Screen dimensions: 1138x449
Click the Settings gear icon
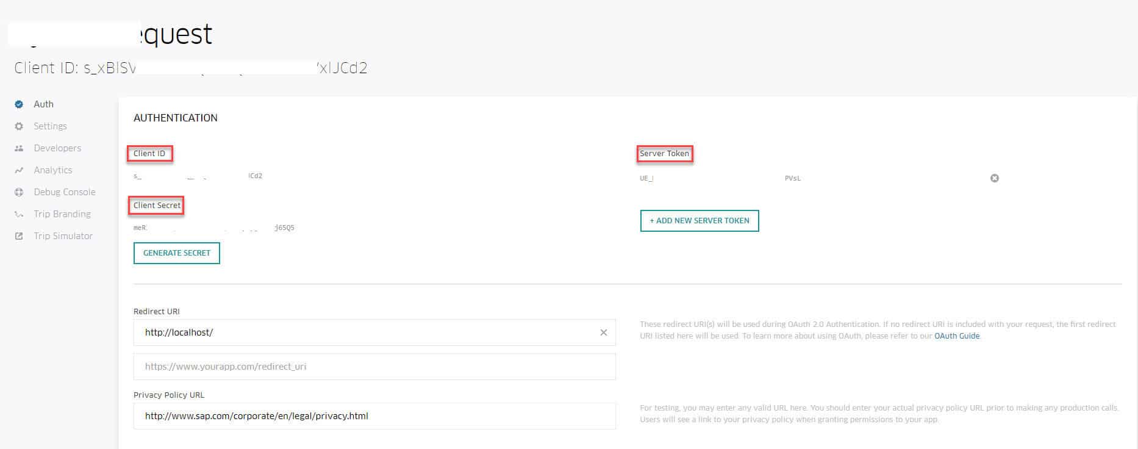[x=19, y=126]
